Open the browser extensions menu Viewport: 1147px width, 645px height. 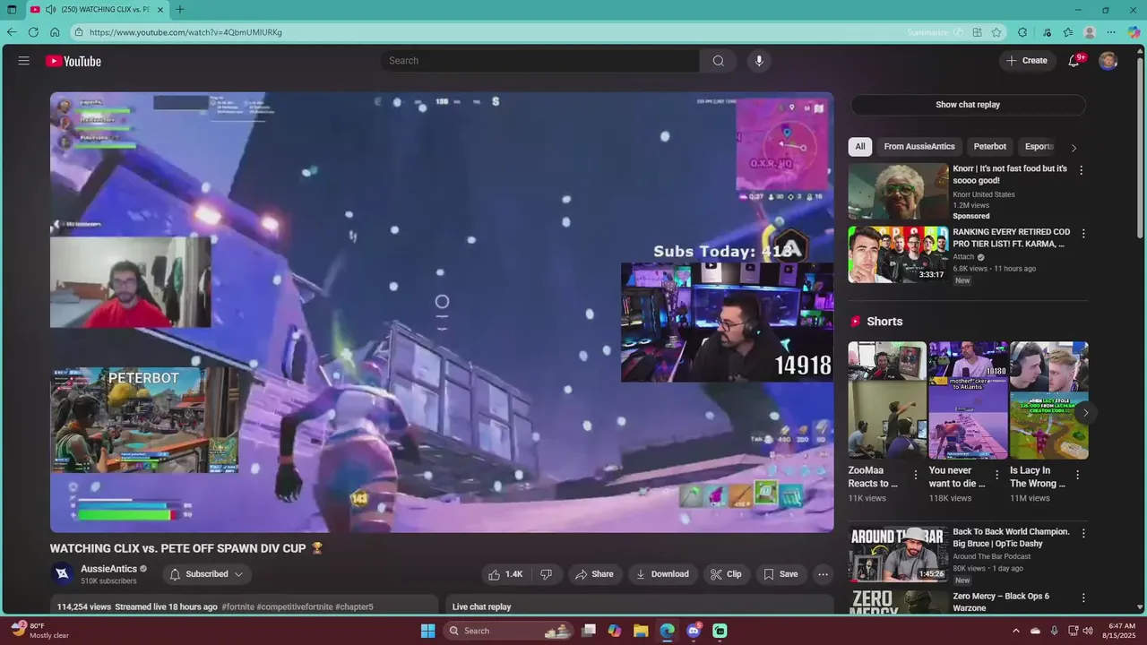pyautogui.click(x=1022, y=32)
